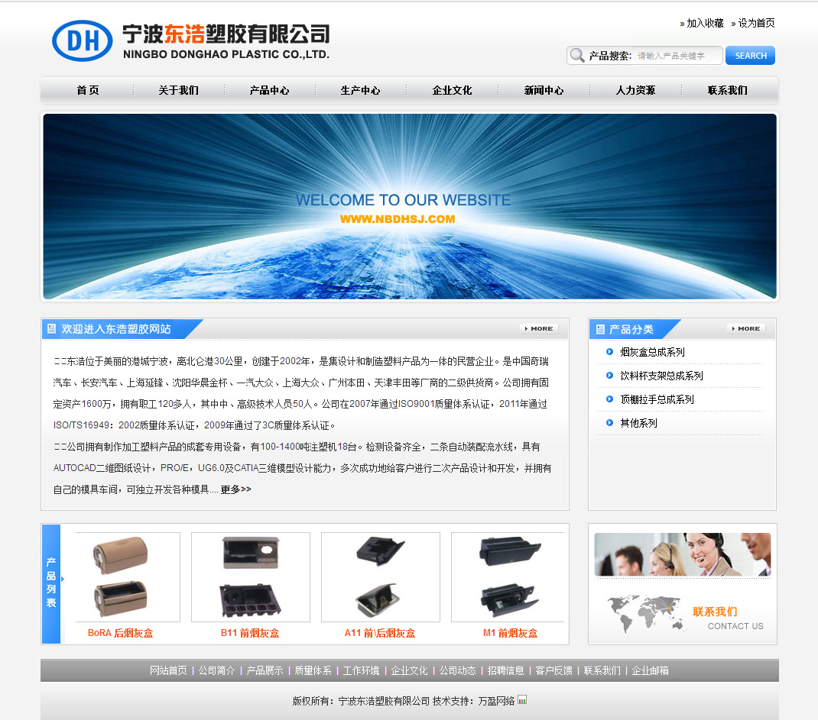Click the magnifier icon in search box

577,56
